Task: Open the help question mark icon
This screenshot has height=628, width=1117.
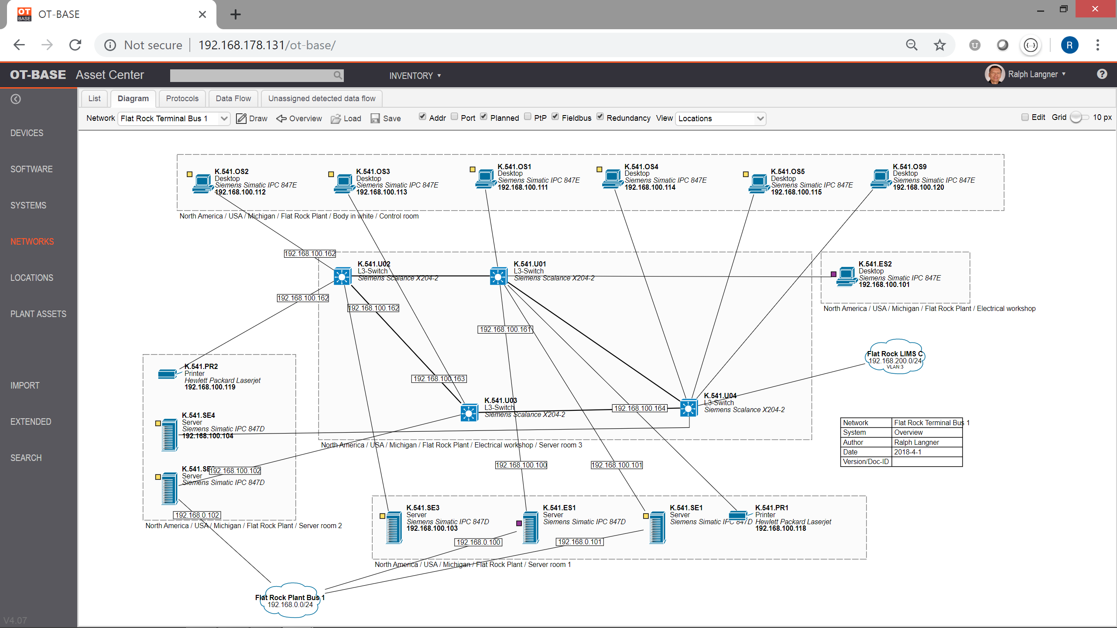Action: (x=1102, y=74)
